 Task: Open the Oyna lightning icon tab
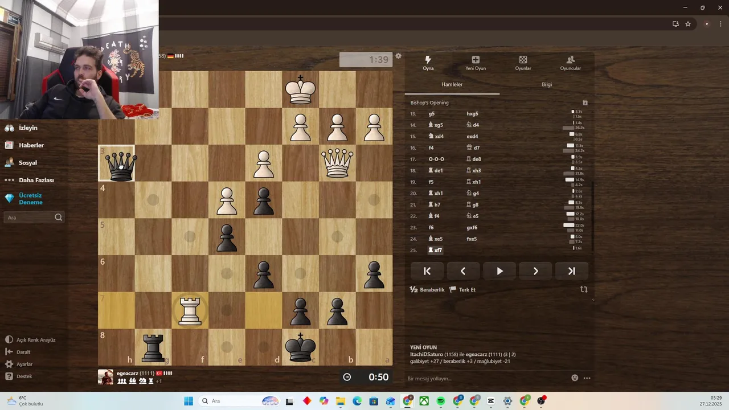point(428,63)
